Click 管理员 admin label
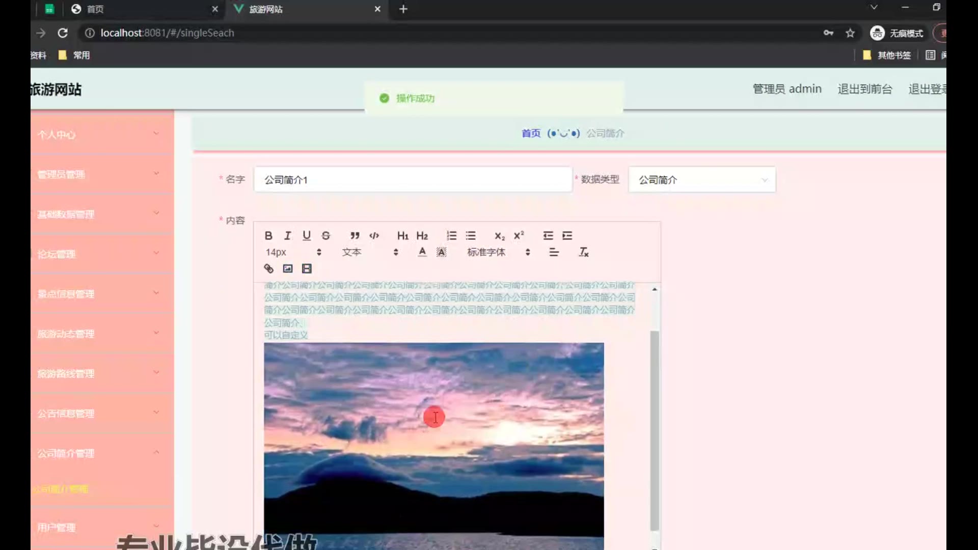This screenshot has width=978, height=550. tap(787, 89)
